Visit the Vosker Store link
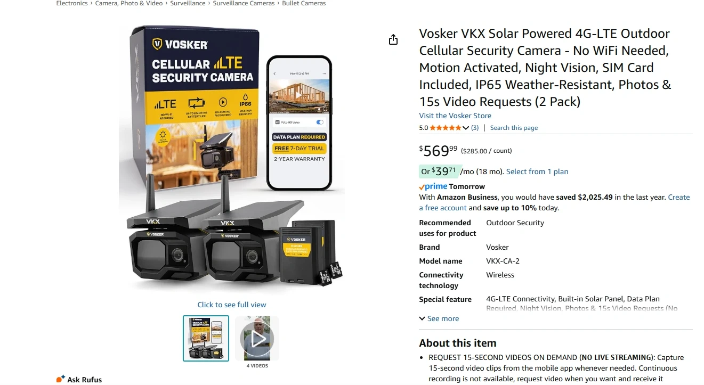 pyautogui.click(x=455, y=116)
